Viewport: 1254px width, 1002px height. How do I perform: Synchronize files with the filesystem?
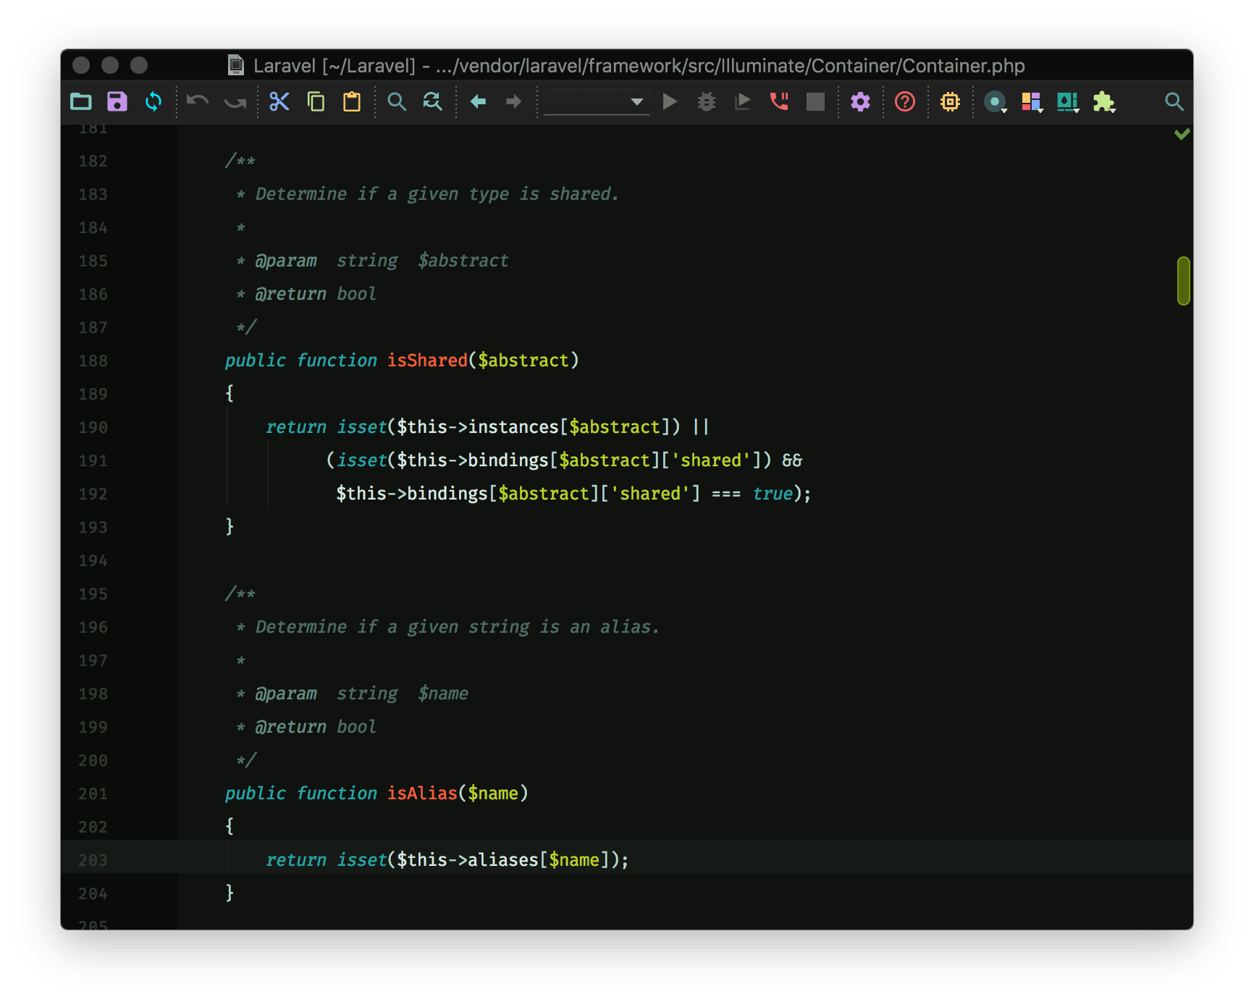153,101
